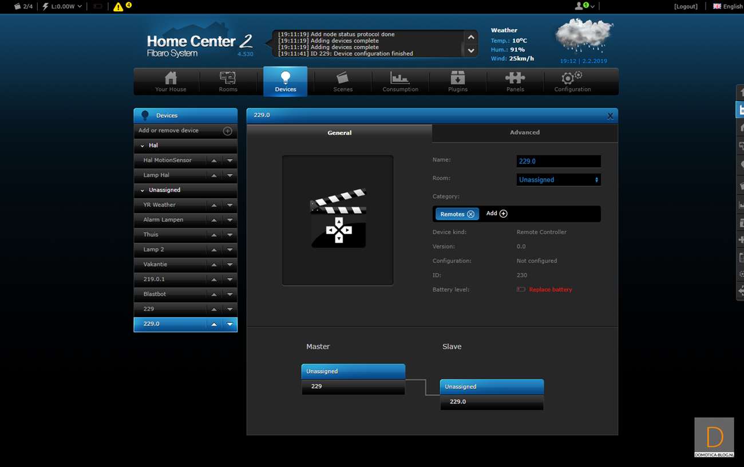Image resolution: width=744 pixels, height=467 pixels.
Task: Select device 219.0.1
Action: click(154, 280)
